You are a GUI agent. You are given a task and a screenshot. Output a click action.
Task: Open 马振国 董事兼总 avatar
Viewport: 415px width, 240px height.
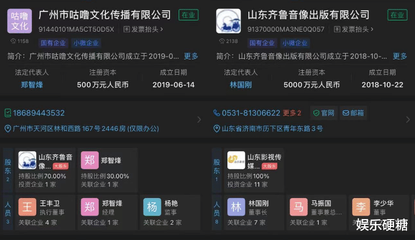(x=299, y=207)
